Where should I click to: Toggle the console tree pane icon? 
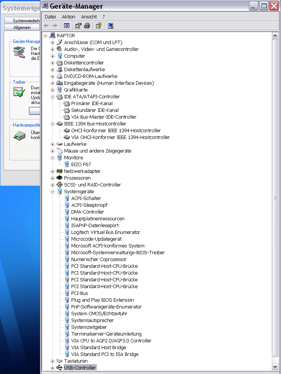coord(67,26)
